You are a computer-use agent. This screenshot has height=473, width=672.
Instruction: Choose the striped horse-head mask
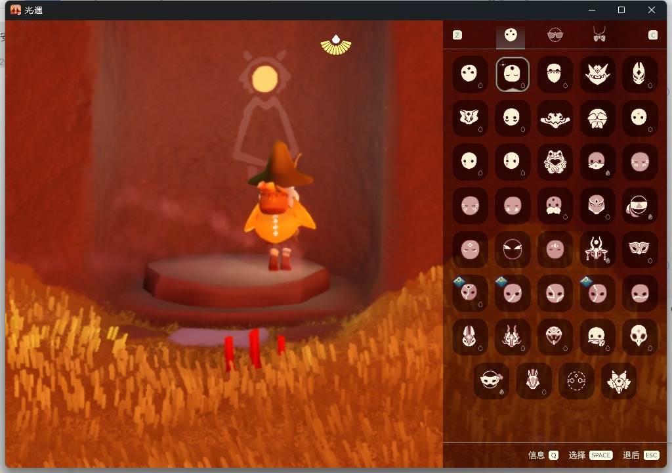click(x=534, y=381)
